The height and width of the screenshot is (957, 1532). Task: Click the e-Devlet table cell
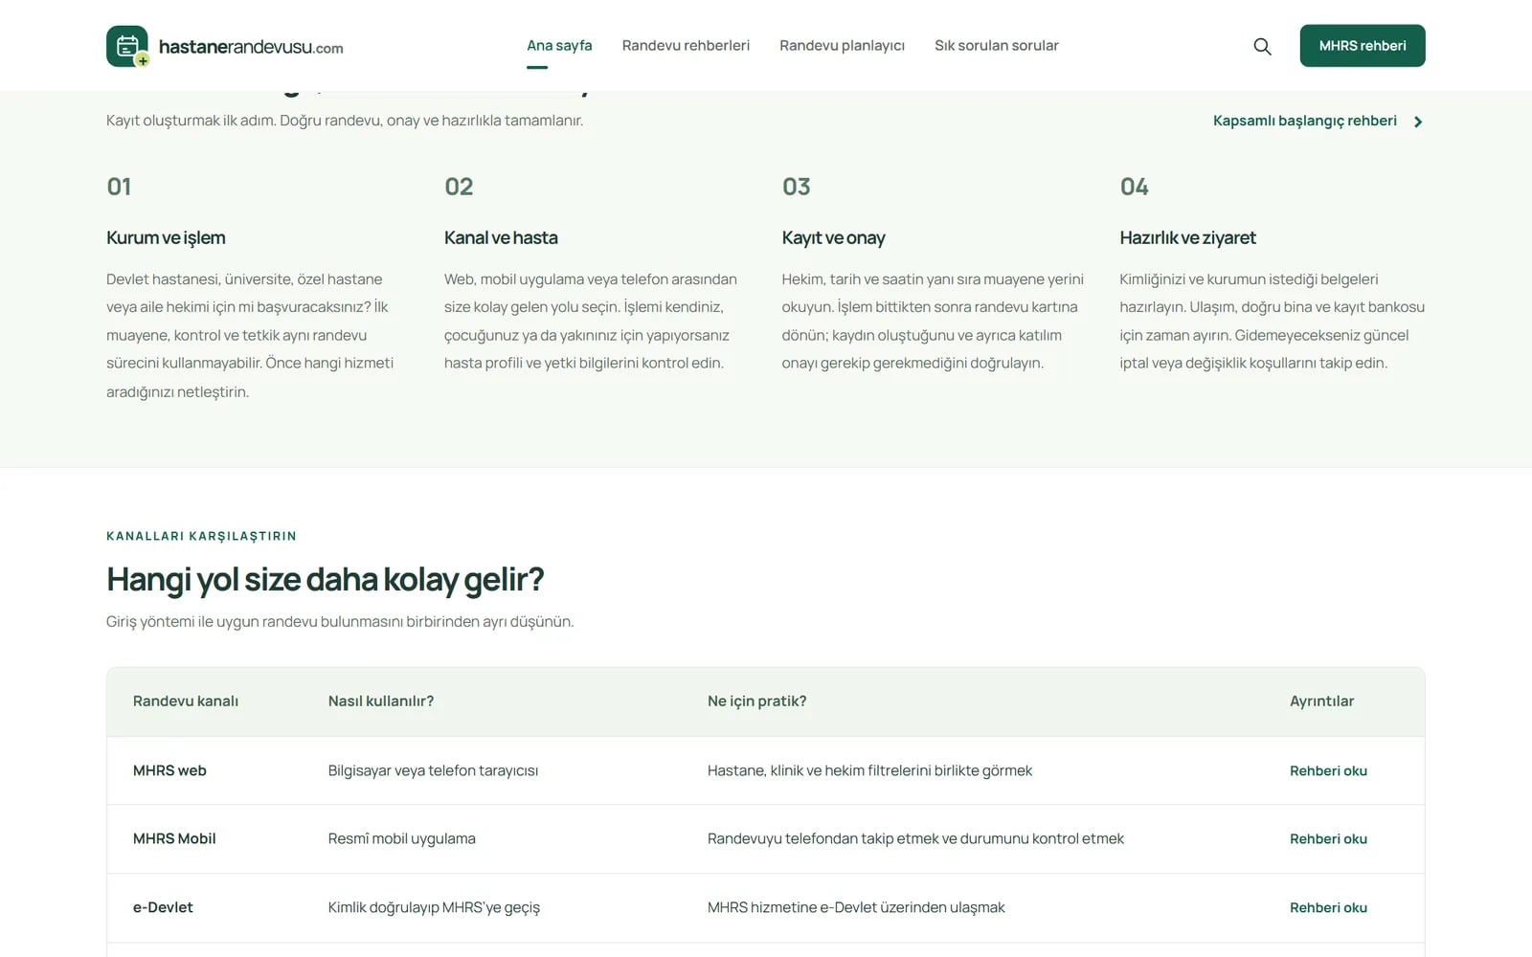point(163,908)
